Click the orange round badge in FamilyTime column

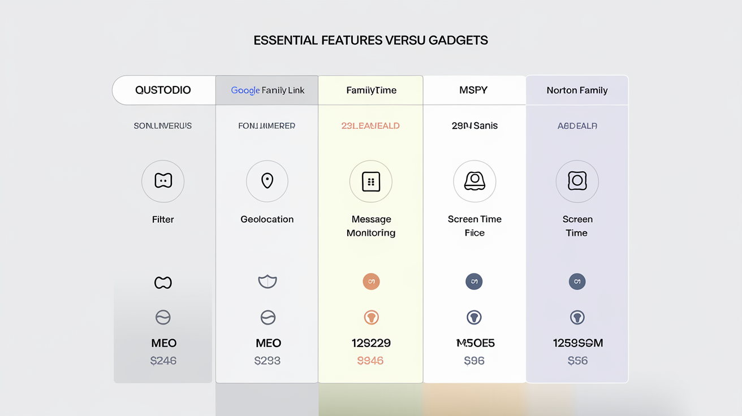point(371,281)
